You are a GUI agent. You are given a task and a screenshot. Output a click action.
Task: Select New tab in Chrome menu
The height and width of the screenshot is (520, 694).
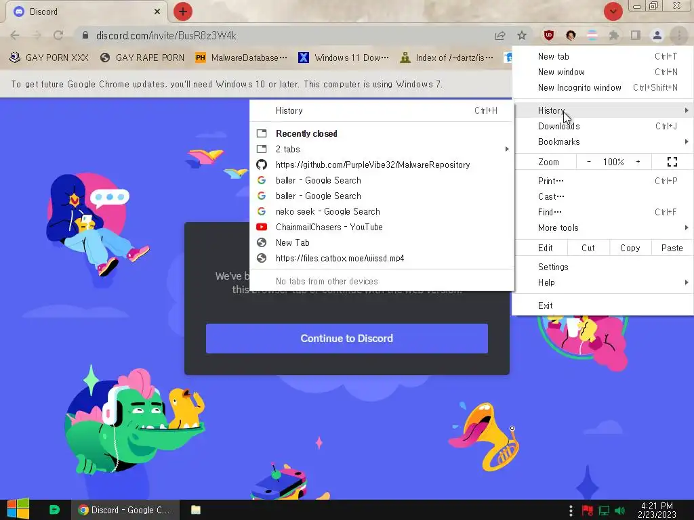coord(603,56)
